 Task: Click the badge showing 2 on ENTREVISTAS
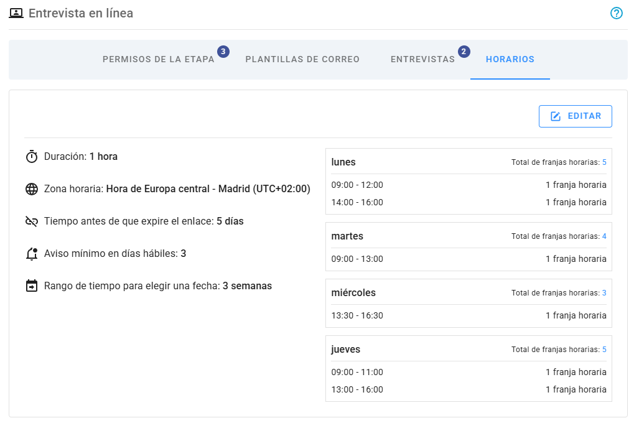463,52
